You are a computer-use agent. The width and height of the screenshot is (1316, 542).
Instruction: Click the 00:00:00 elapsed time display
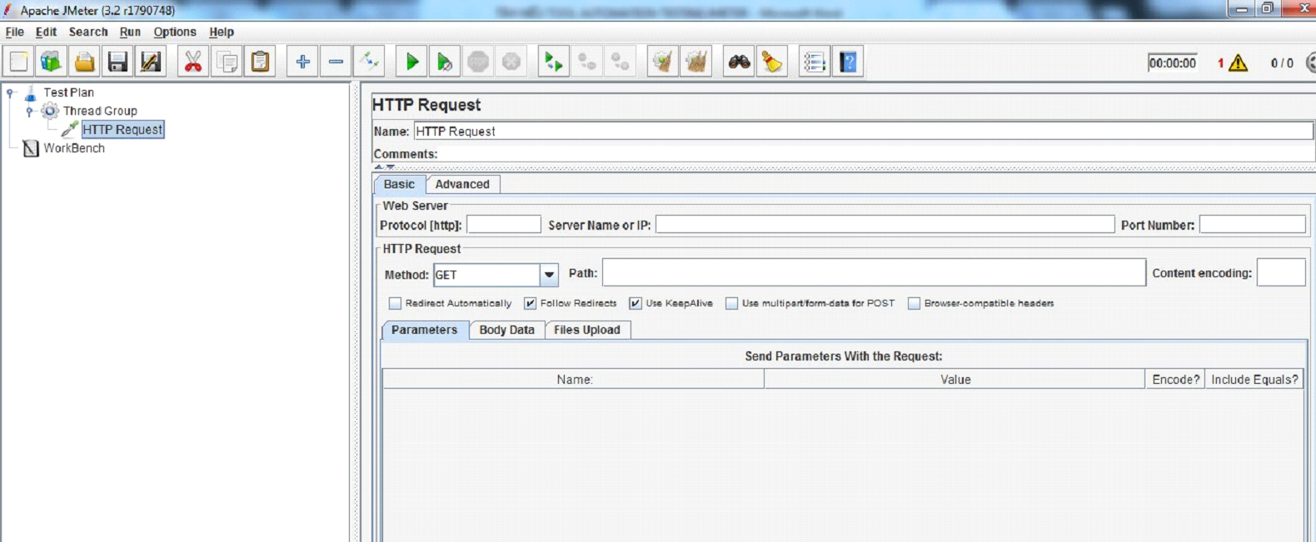(1172, 63)
